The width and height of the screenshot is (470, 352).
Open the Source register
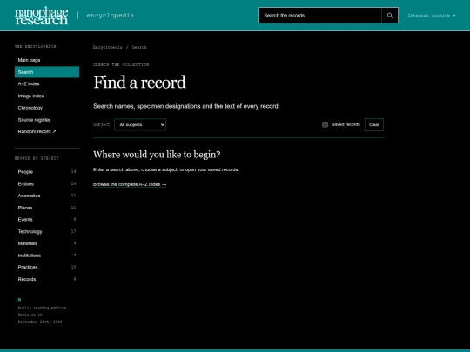pyautogui.click(x=47, y=120)
